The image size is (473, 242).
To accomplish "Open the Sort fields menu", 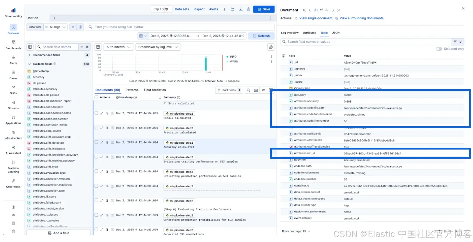I will [x=229, y=90].
